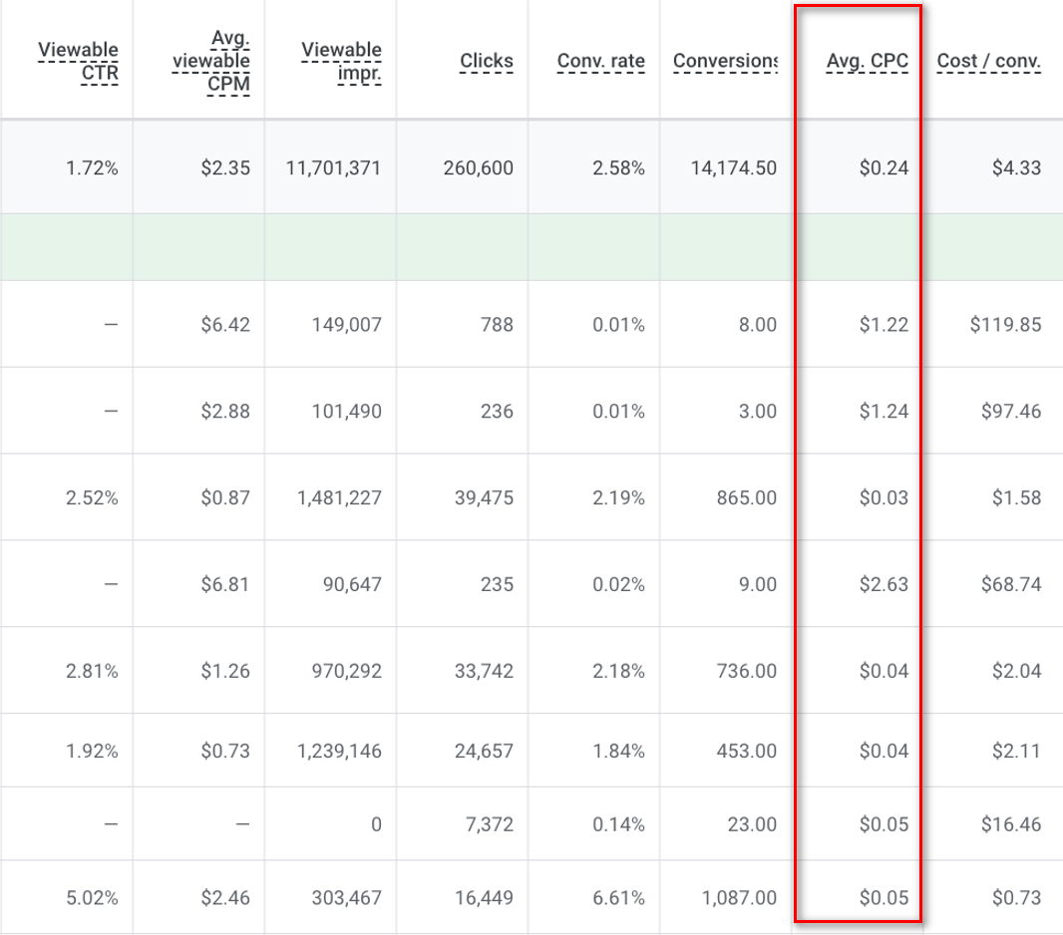The height and width of the screenshot is (935, 1063).
Task: Sort by Cost / conv. column header
Action: pos(990,61)
